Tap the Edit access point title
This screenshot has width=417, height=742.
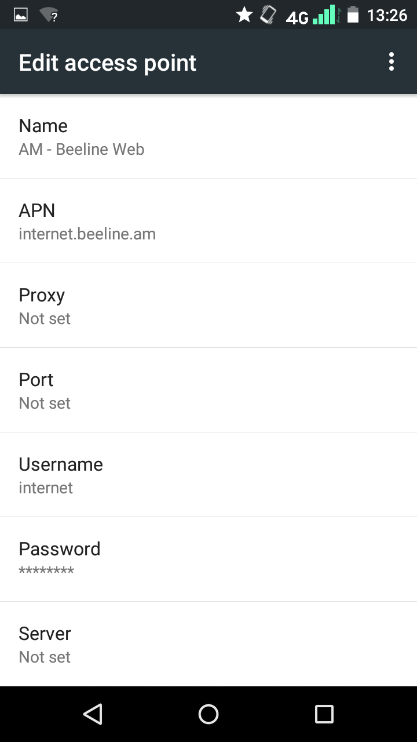coord(108,63)
